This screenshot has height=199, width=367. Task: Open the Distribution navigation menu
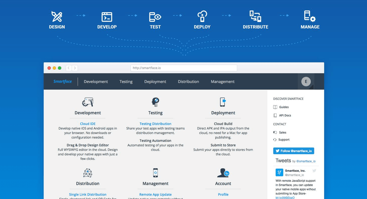click(188, 81)
